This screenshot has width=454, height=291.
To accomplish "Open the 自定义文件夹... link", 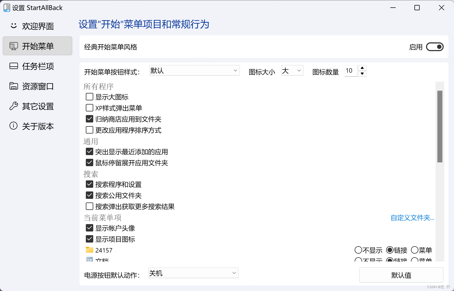I will pyautogui.click(x=412, y=218).
